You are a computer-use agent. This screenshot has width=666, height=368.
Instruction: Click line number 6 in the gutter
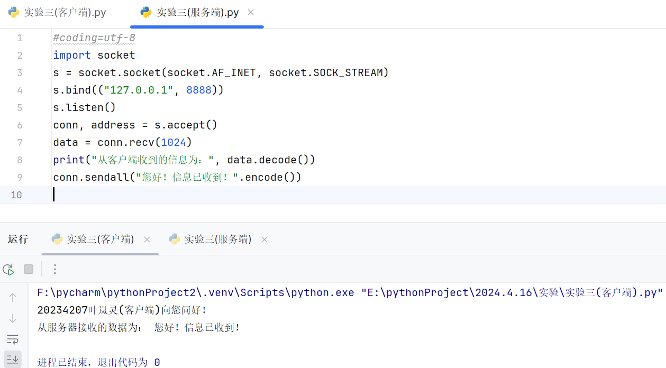pos(20,125)
